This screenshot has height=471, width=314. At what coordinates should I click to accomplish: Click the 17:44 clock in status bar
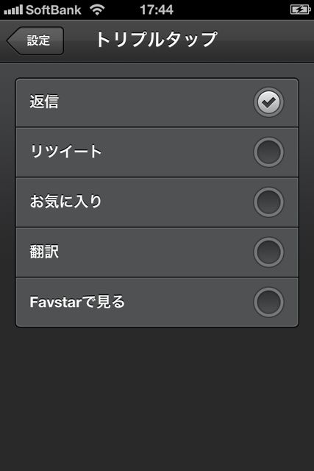[157, 10]
